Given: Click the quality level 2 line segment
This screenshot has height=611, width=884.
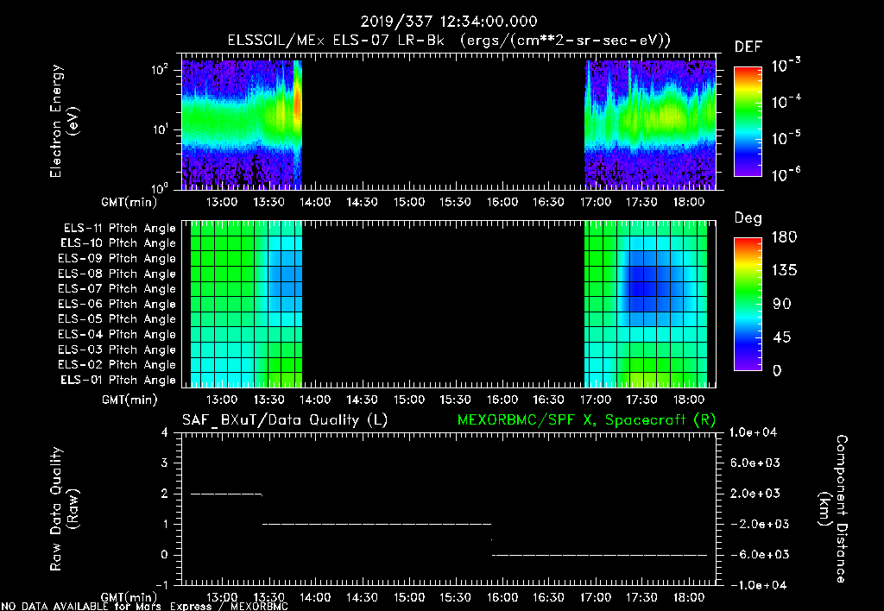Looking at the screenshot, I should (x=227, y=494).
